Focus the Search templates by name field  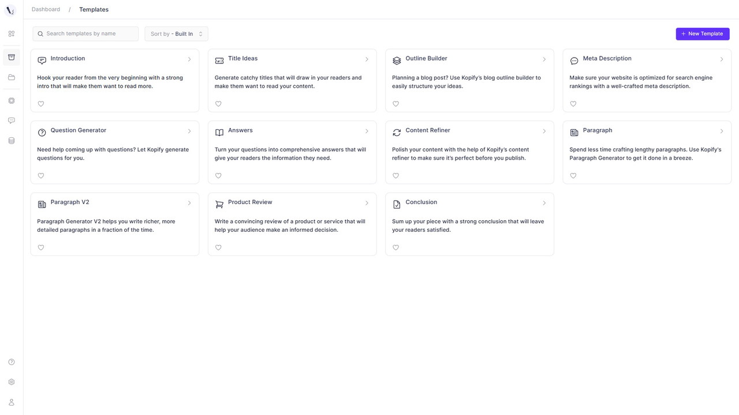[x=85, y=34]
